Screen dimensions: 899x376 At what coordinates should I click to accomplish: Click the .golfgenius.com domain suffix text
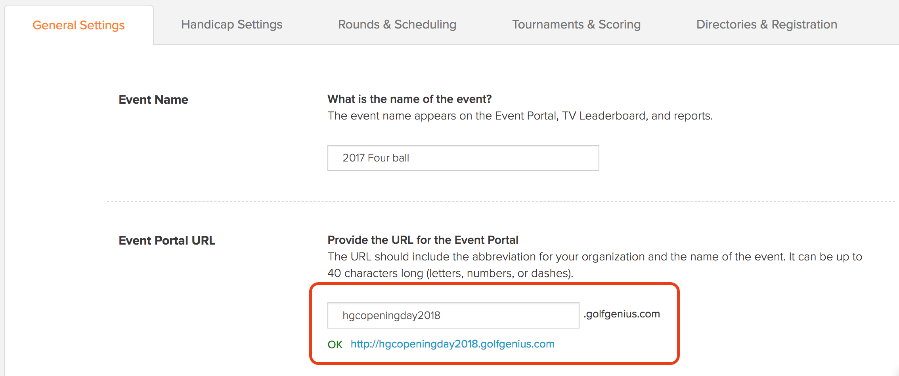coord(622,314)
